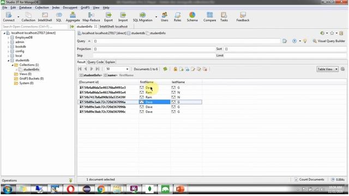Screen dimensions: 349x196
Task: Open the Database menu
Action: pyautogui.click(x=26, y=8)
